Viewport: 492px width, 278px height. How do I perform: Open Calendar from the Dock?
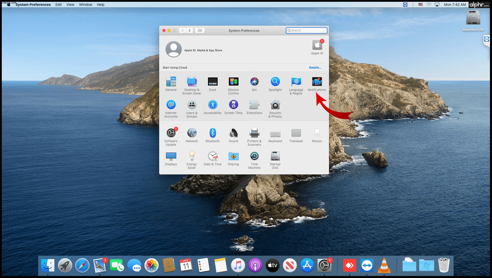tap(186, 265)
